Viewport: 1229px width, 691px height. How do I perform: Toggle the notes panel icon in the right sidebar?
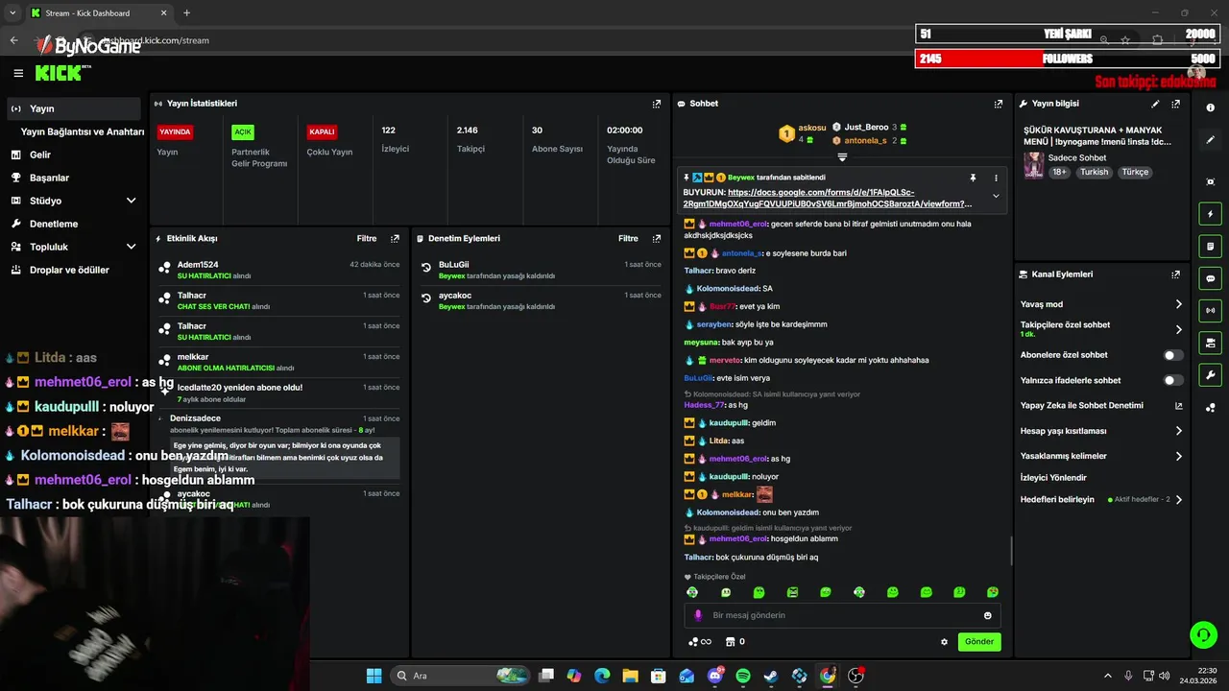click(x=1210, y=247)
